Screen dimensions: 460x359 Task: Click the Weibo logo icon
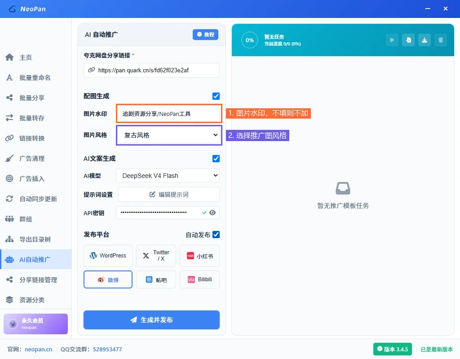point(101,280)
